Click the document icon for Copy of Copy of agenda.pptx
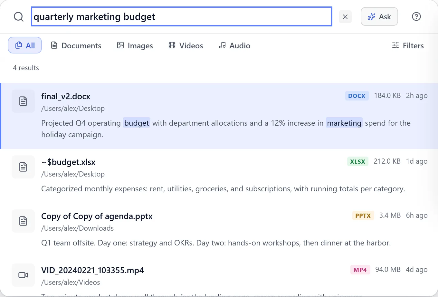Image resolution: width=438 pixels, height=297 pixels. (x=23, y=221)
